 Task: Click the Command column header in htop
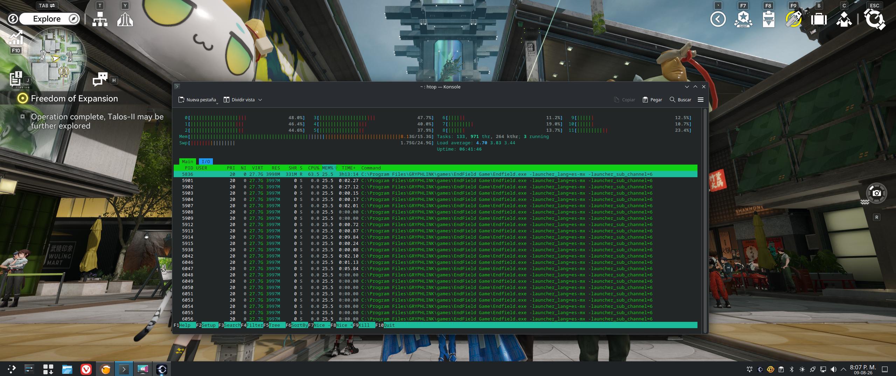point(371,168)
